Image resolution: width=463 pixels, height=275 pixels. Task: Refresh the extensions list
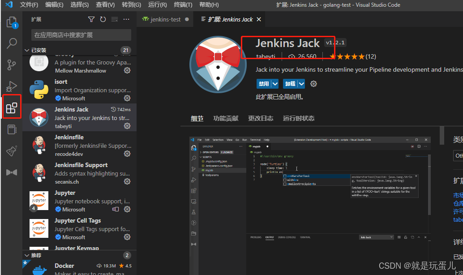click(103, 20)
